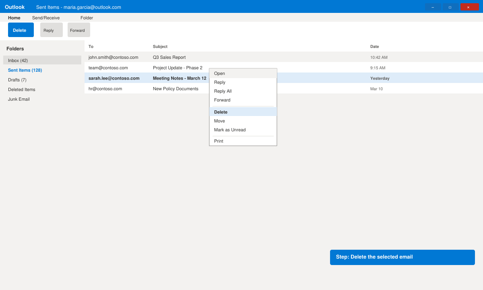Screen dimensions: 483x290
Task: Choose Print in the context menu
Action: [243, 141]
